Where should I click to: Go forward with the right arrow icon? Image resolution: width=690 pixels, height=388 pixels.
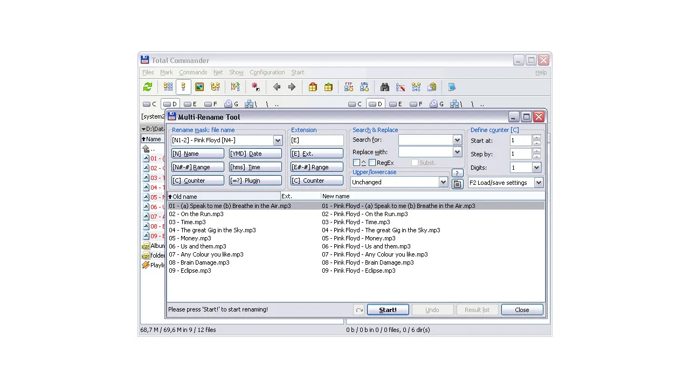coord(292,87)
